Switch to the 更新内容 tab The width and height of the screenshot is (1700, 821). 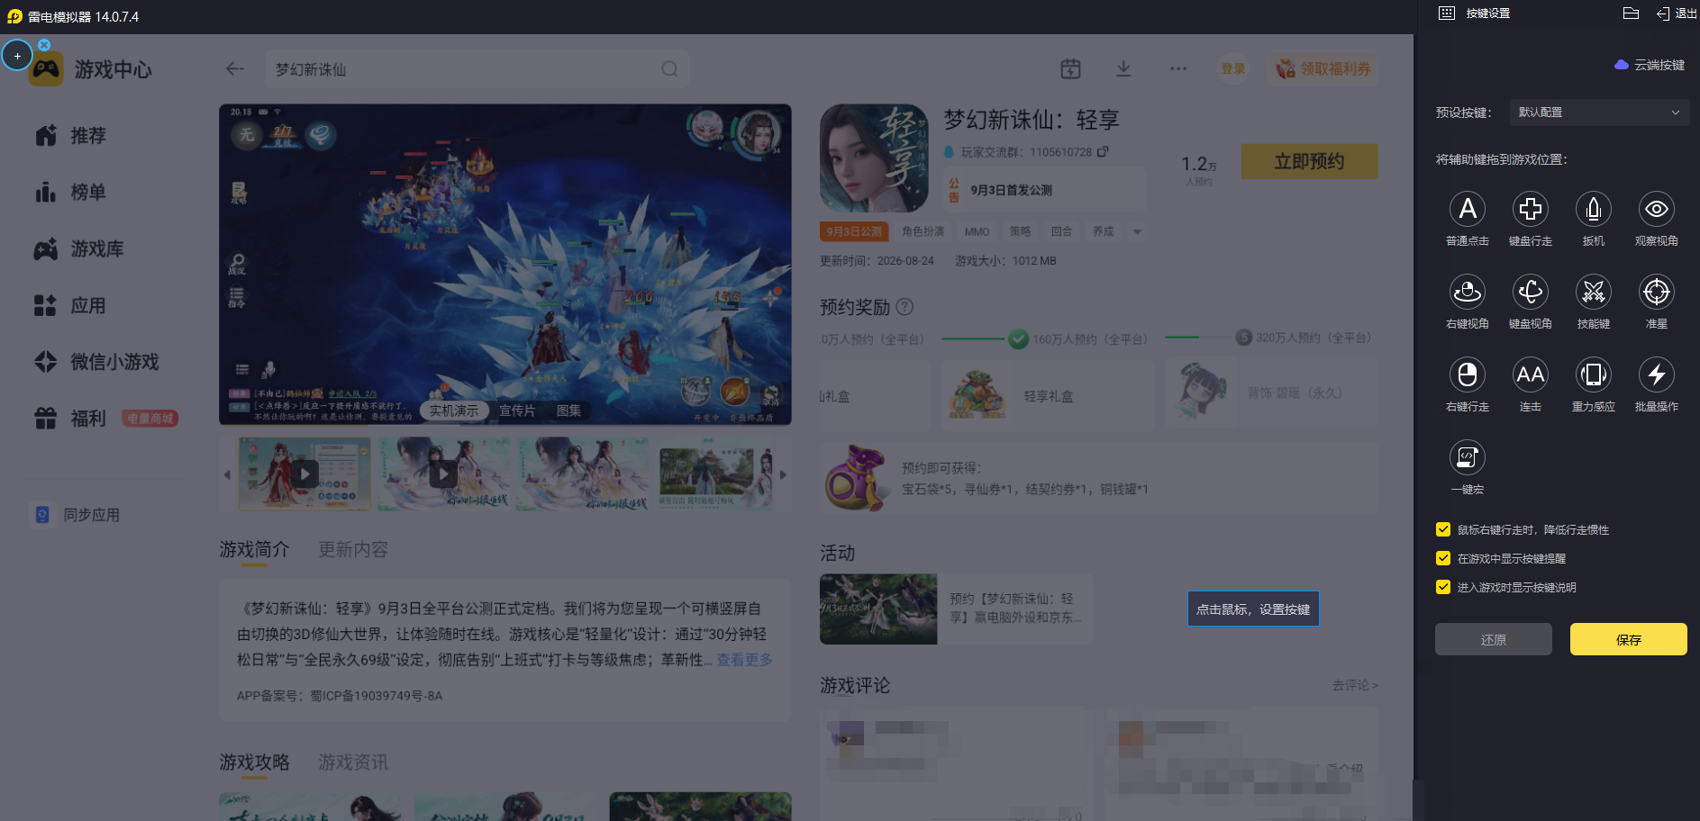353,549
